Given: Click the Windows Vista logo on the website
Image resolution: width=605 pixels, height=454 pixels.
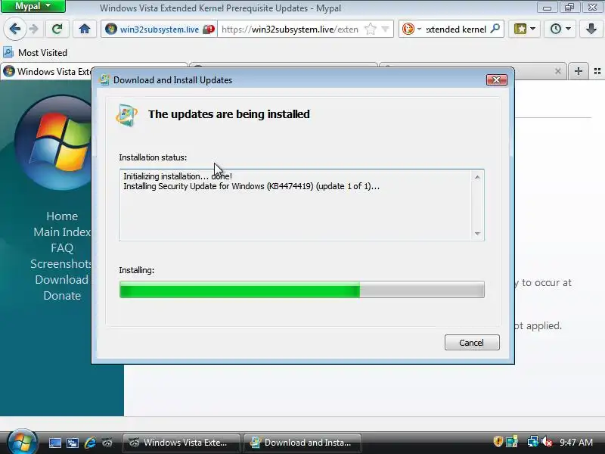Looking at the screenshot, I should coord(53,143).
